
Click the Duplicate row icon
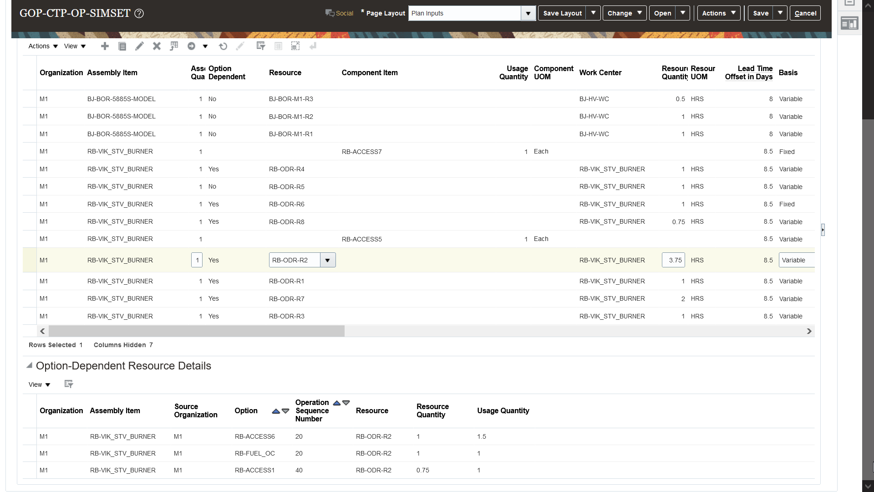pyautogui.click(x=122, y=46)
